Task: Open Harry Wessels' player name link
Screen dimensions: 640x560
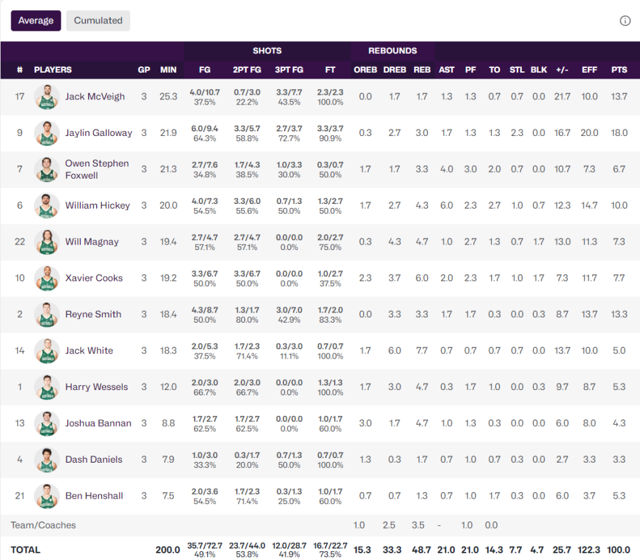Action: pos(96,387)
